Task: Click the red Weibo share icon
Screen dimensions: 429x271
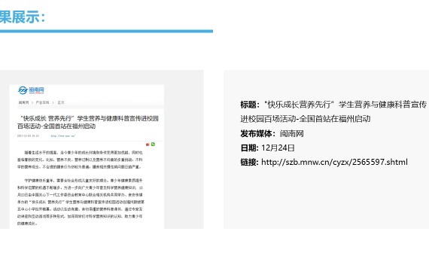Action: pyautogui.click(x=148, y=145)
